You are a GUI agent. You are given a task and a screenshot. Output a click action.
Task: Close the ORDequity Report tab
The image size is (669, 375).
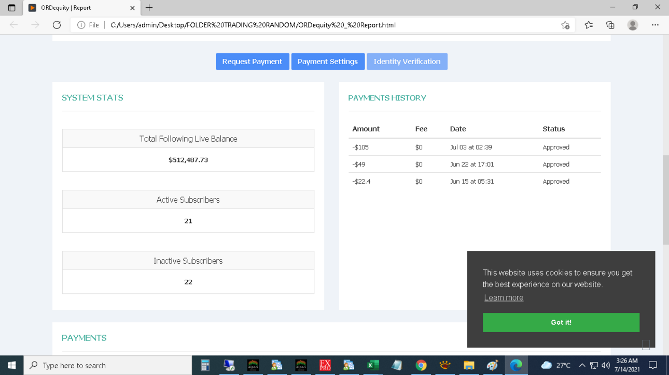tap(132, 8)
